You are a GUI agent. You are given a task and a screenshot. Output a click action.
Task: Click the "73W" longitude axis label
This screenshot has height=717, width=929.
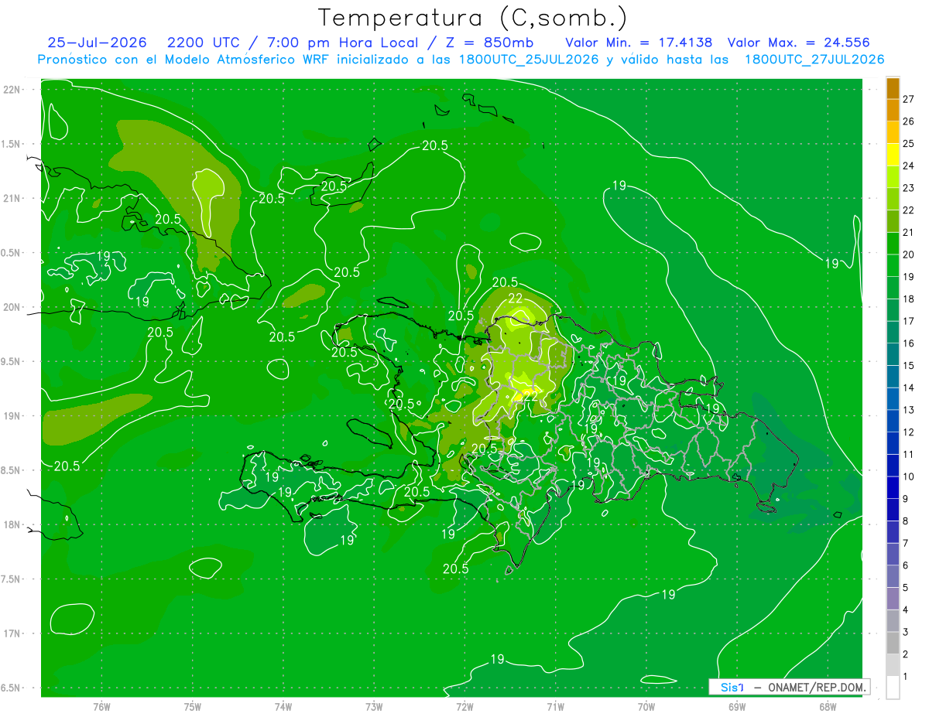[374, 706]
